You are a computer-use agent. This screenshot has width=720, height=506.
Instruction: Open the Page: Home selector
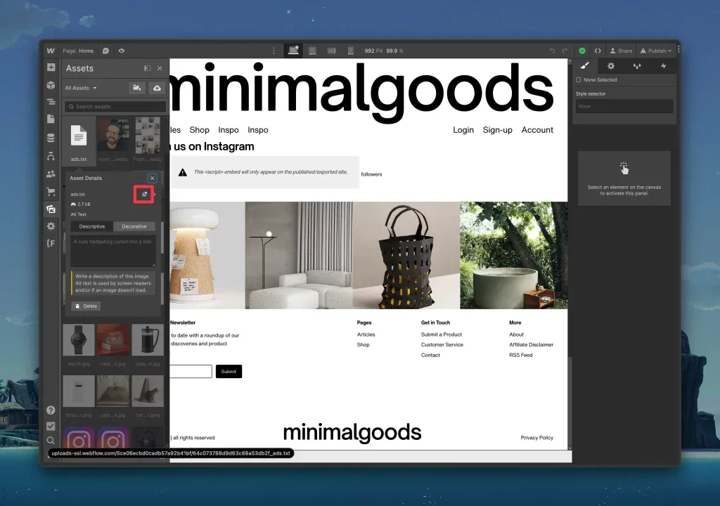(78, 51)
